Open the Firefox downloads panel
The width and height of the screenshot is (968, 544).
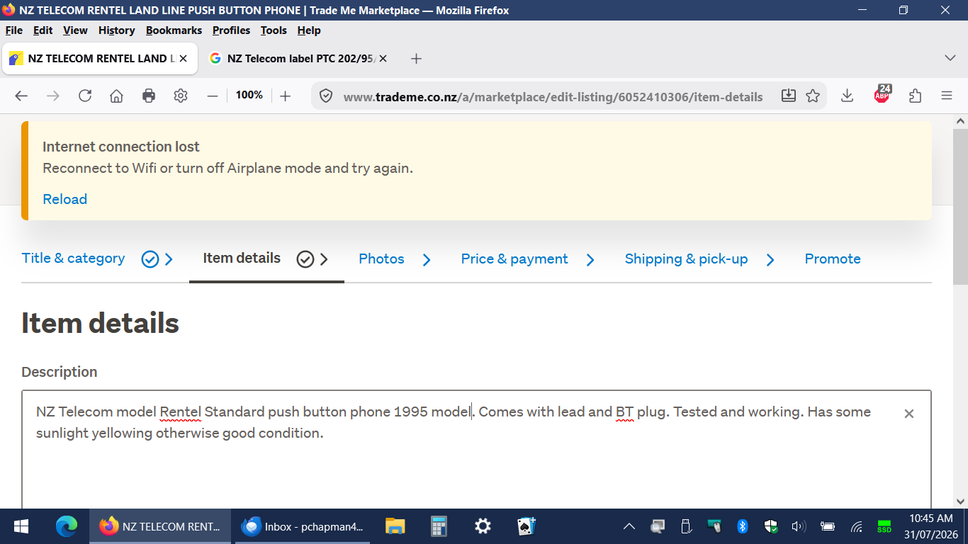click(x=847, y=96)
